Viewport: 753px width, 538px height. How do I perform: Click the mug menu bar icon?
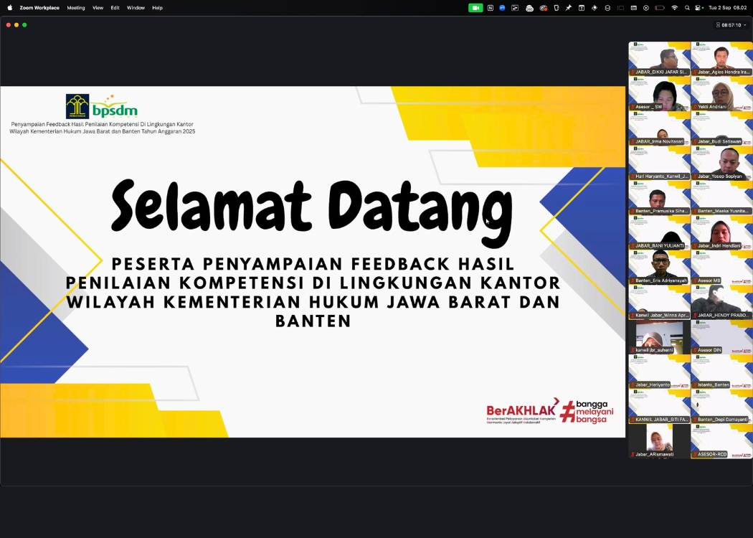pos(557,8)
